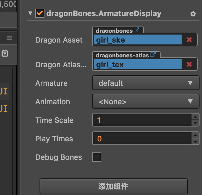Click the Time Scale input field
The width and height of the screenshot is (202, 195).
point(142,120)
